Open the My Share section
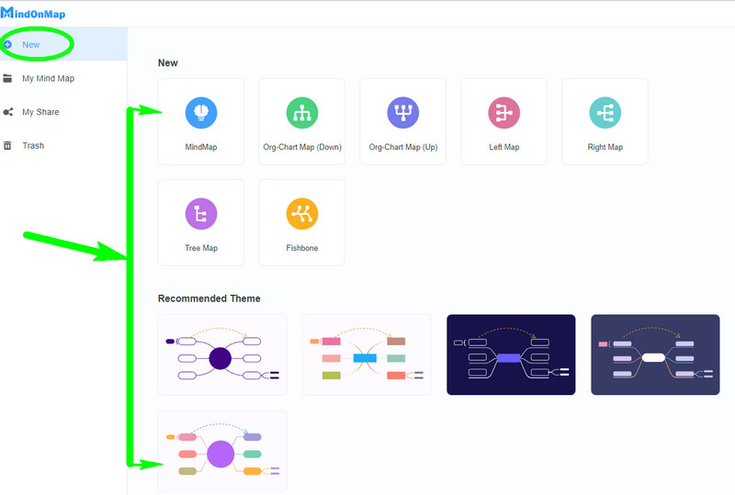The image size is (735, 495). [40, 112]
